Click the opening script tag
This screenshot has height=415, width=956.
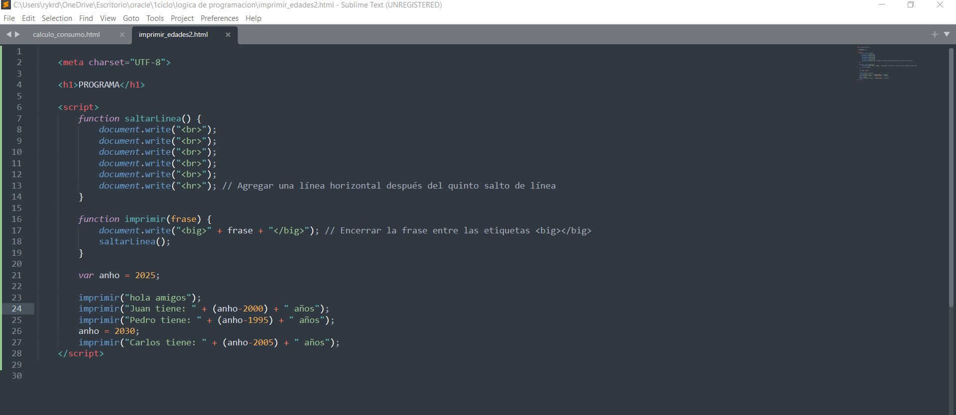click(78, 107)
